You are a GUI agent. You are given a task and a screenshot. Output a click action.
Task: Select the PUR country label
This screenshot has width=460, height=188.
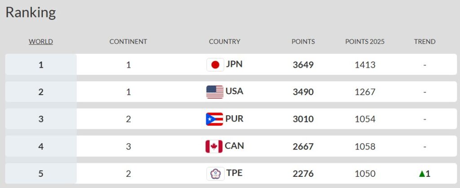tap(234, 119)
